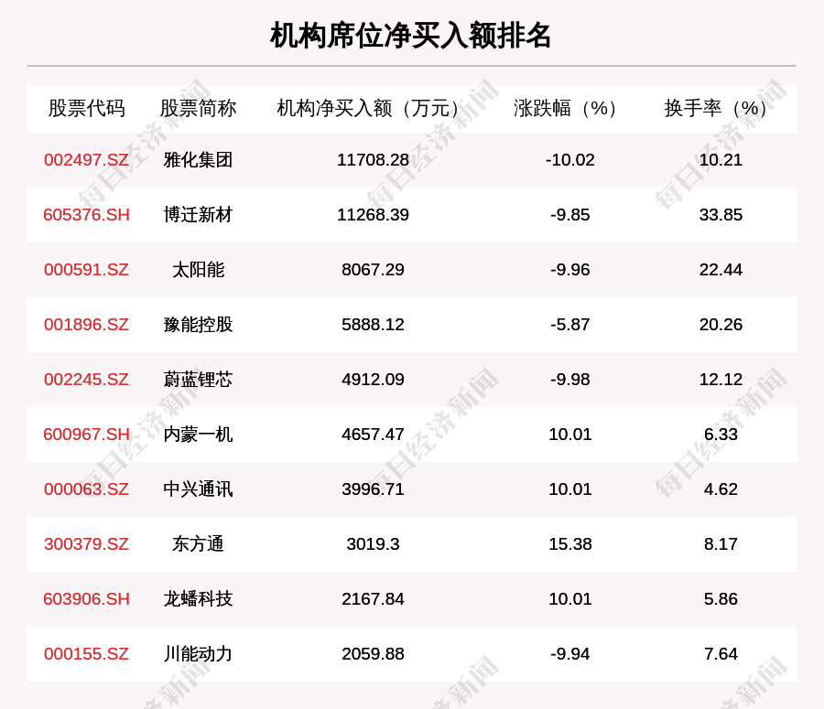Open stock code 300379.SZ

coord(87,544)
